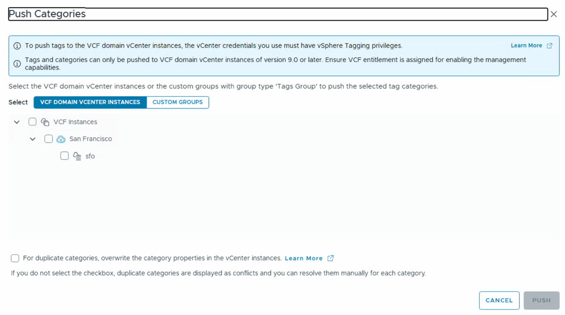Click the info icon about vSphere Tagging privileges
This screenshot has width=565, height=315.
click(17, 46)
